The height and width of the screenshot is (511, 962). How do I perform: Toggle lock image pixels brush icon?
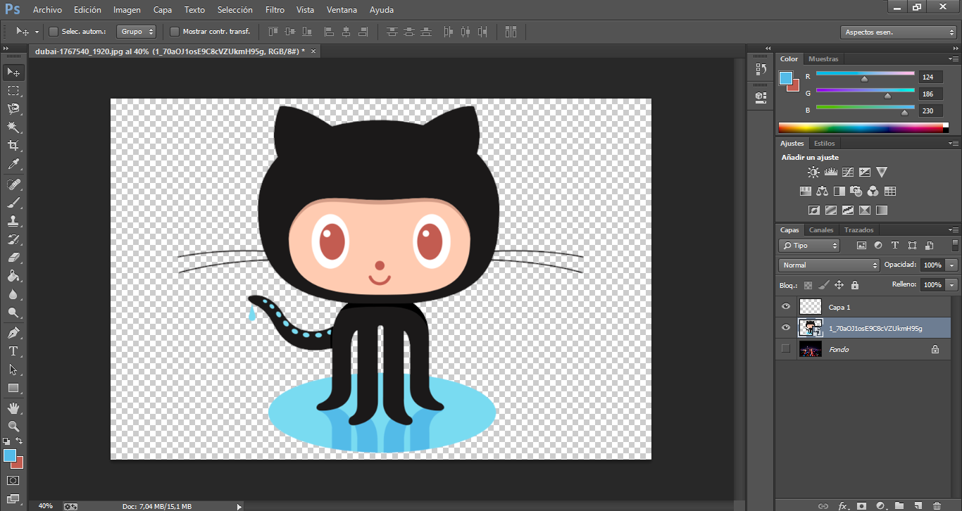[x=823, y=285]
